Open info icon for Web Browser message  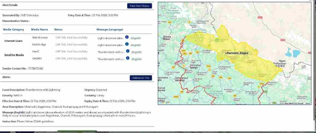click(x=127, y=37)
